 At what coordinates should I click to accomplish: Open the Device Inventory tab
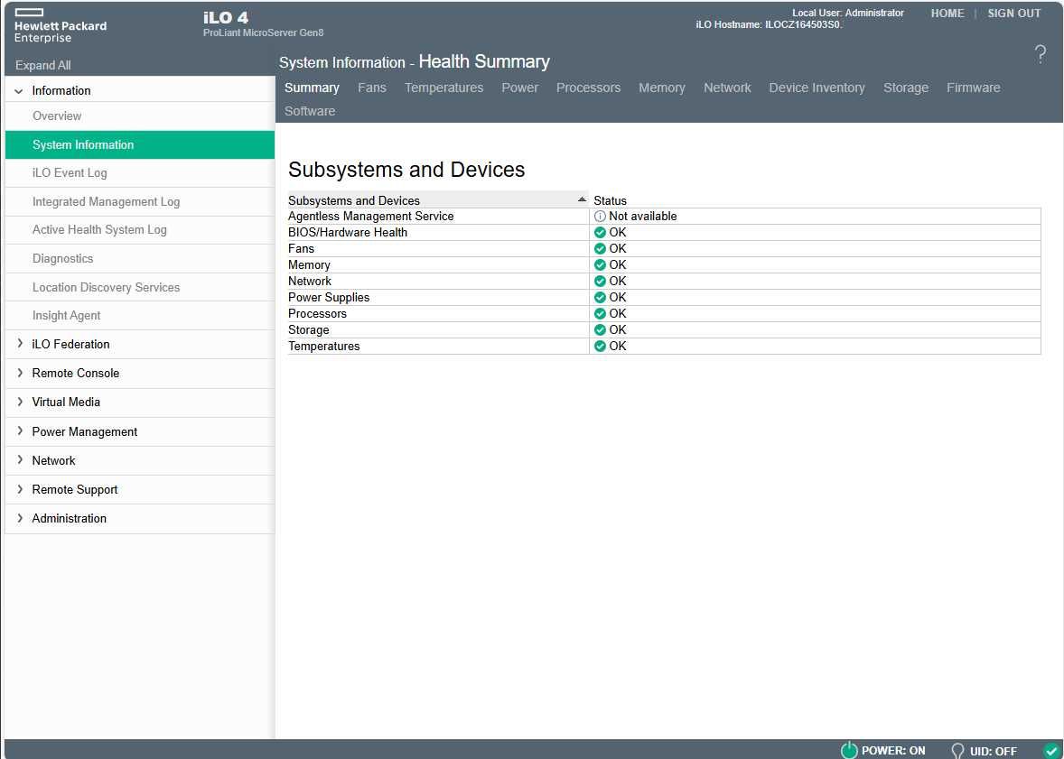click(x=817, y=88)
